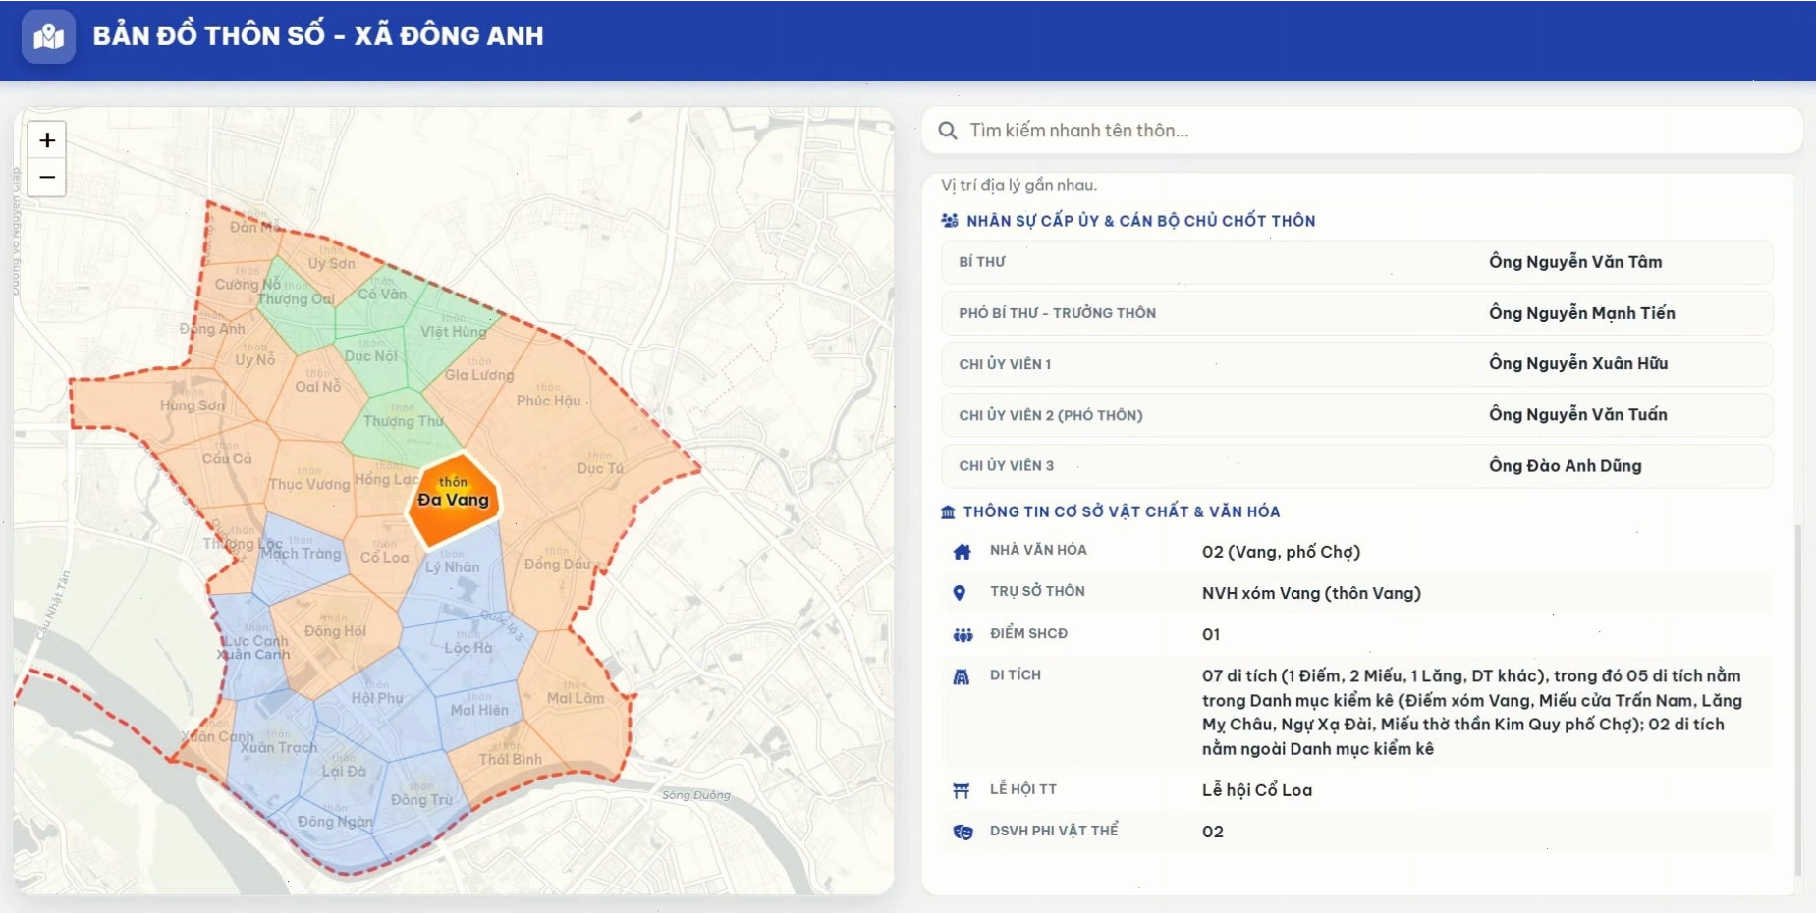This screenshot has width=1816, height=915.
Task: Click the masks icon for DSVH phi vật thể
Action: coord(963,833)
